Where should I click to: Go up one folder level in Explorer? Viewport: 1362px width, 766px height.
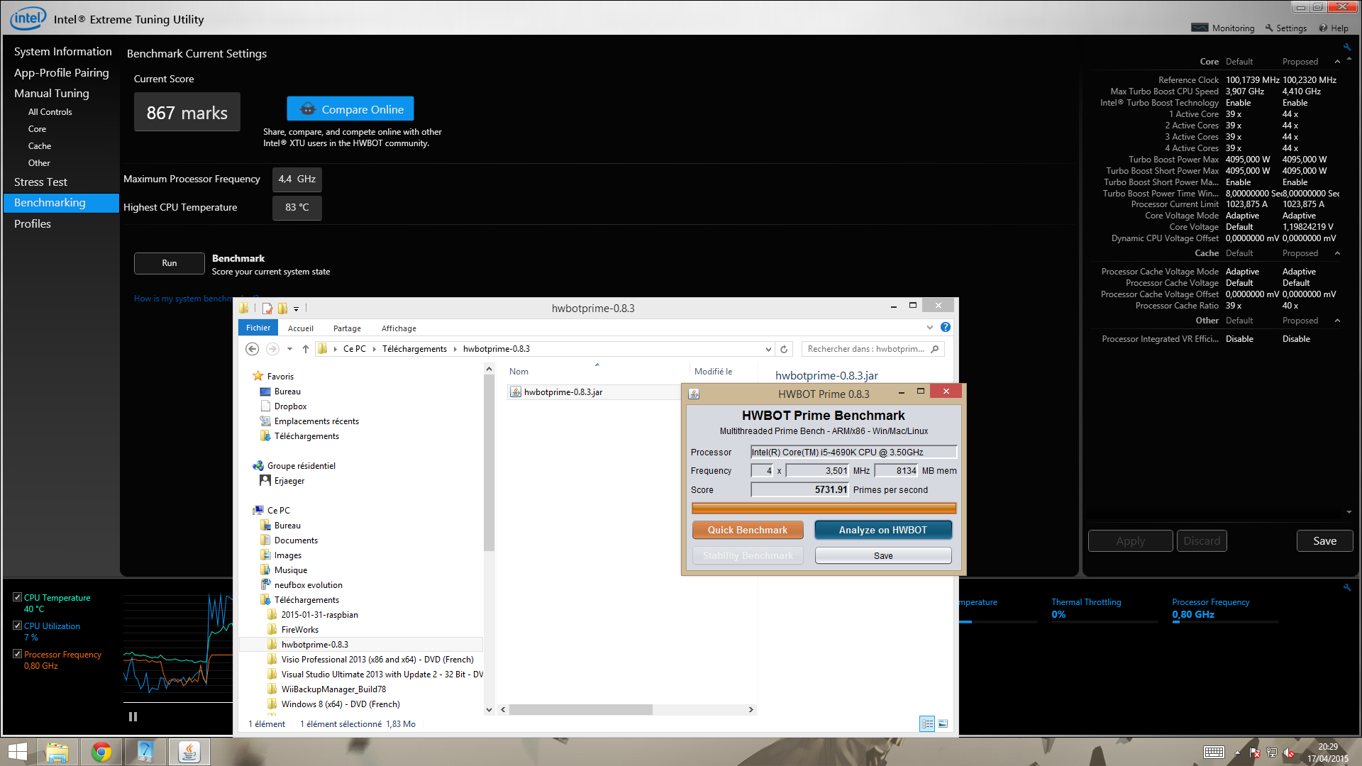306,349
